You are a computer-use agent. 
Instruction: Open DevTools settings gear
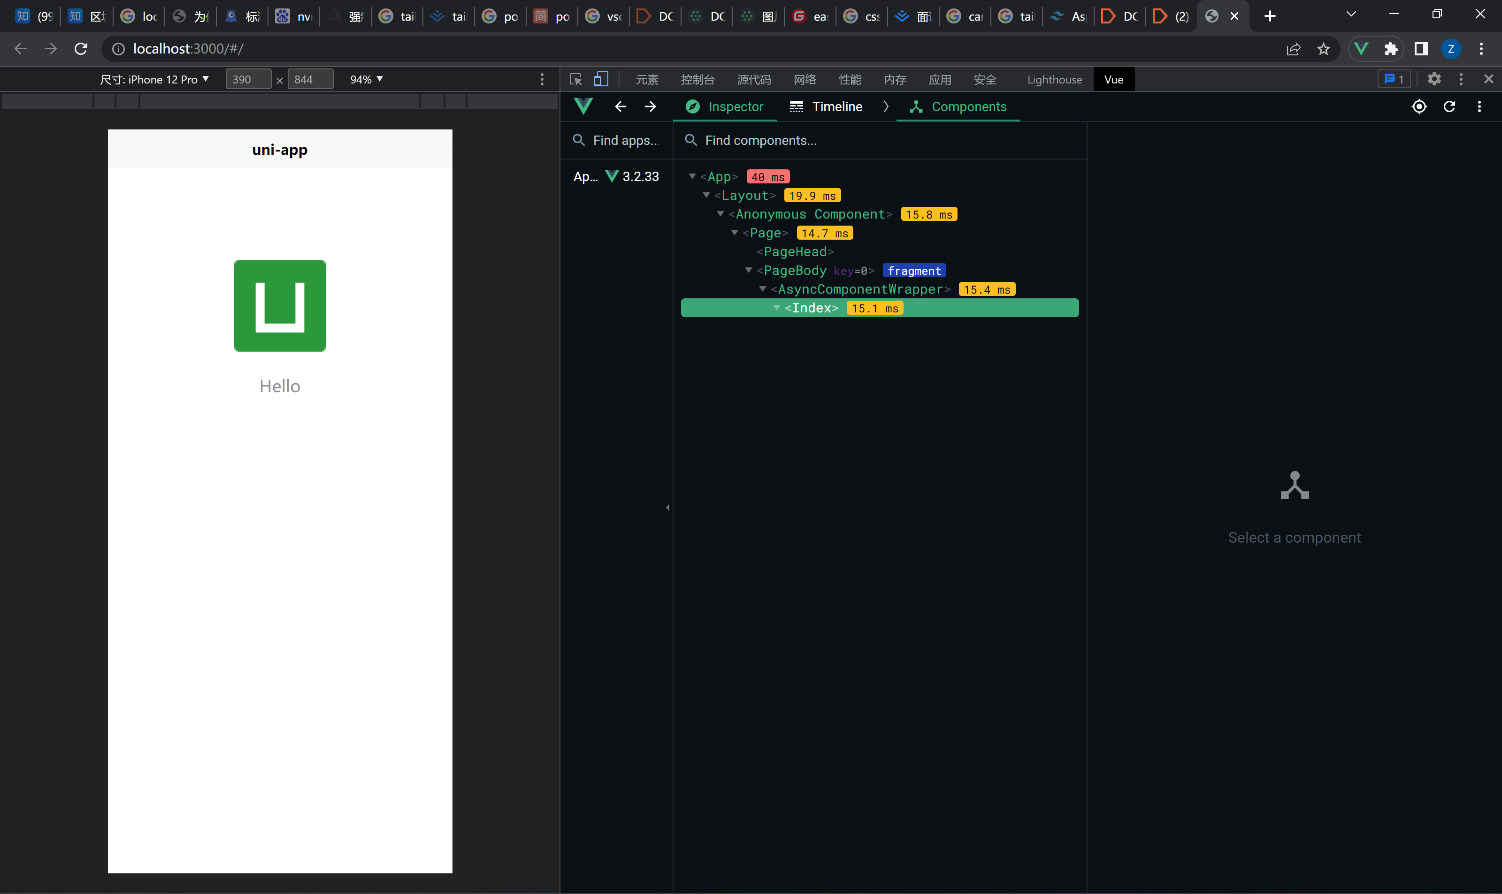pos(1434,79)
